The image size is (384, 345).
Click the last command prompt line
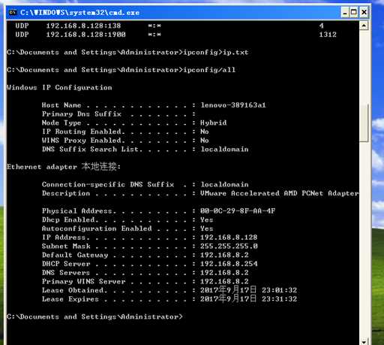(94, 316)
